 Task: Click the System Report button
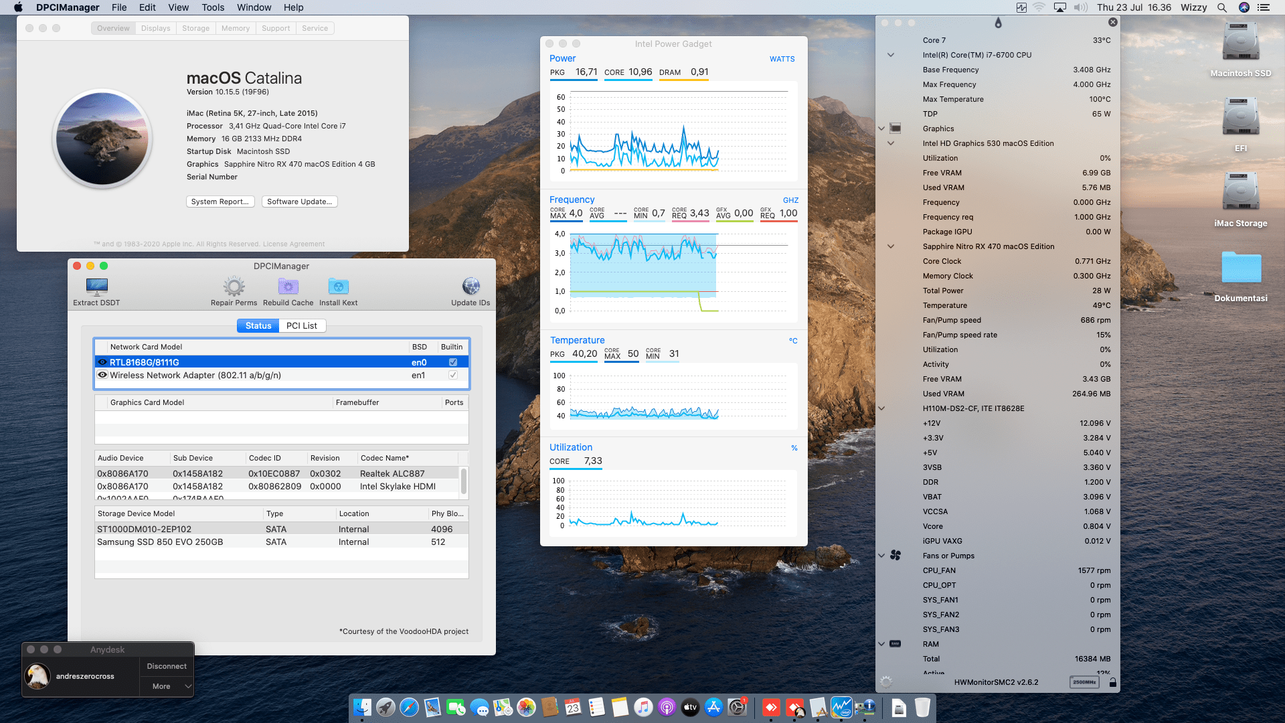click(220, 202)
